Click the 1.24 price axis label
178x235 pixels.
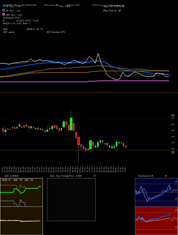[173, 137]
